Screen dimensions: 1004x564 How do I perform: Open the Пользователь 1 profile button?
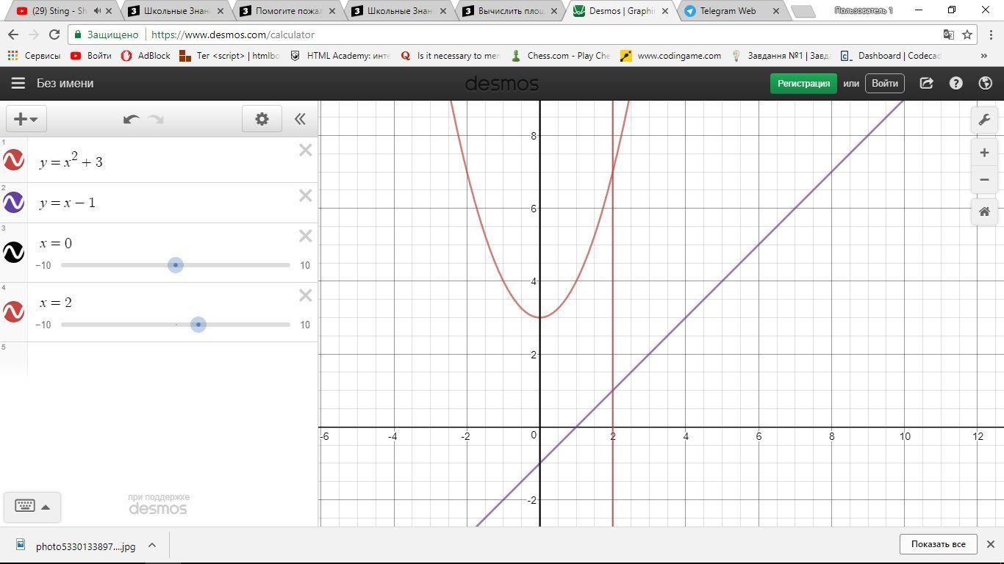point(863,10)
